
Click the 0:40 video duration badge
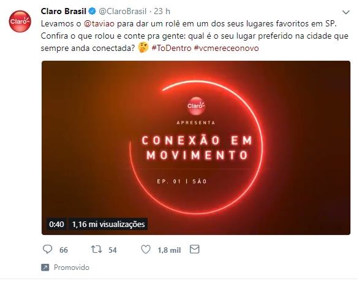56,224
